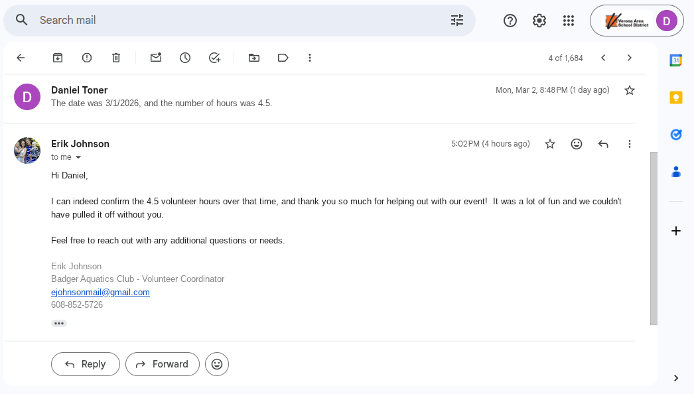694x394 pixels.
Task: Open Google Calendar side panel tab
Action: point(676,60)
